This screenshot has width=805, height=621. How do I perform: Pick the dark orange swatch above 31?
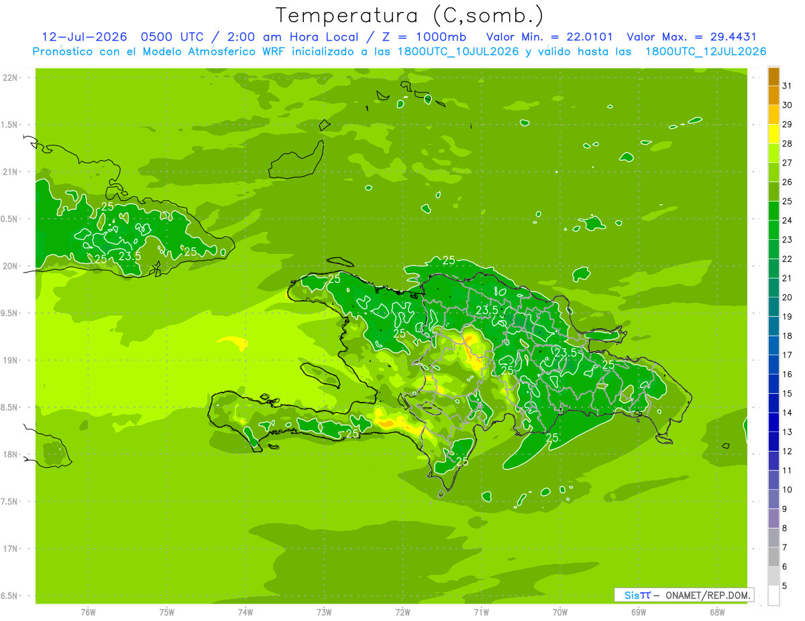click(x=773, y=76)
